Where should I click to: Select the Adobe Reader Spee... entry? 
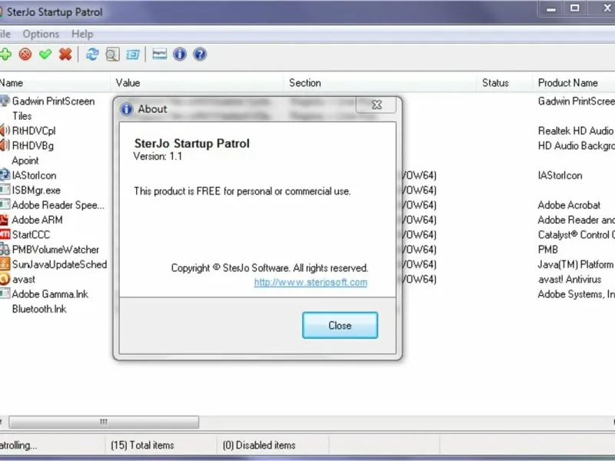coord(58,205)
